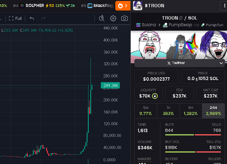
Task: Click the SELL VOL $157K value
Action: pos(215,147)
